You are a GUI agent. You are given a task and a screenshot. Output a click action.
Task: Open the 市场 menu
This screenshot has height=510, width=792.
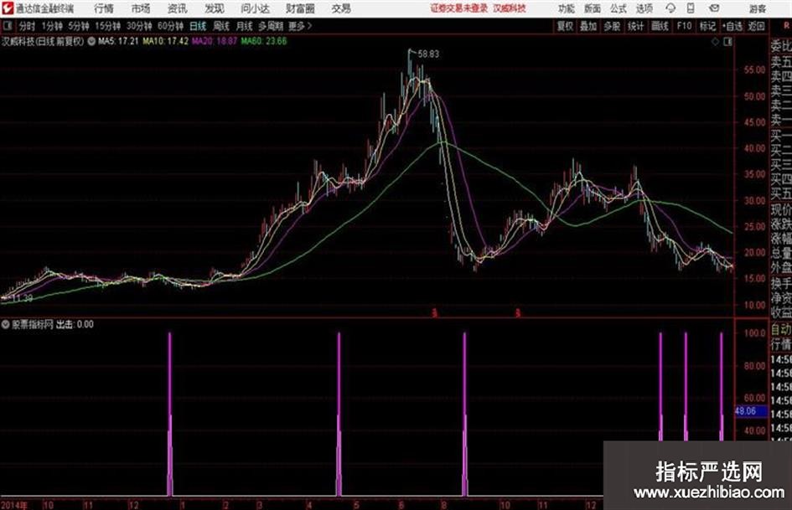[141, 8]
